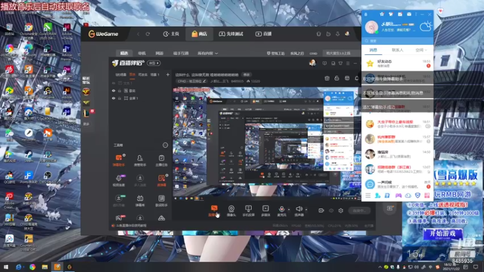
Task: Open 一声问候 chat in QQ
Action: pos(397,184)
